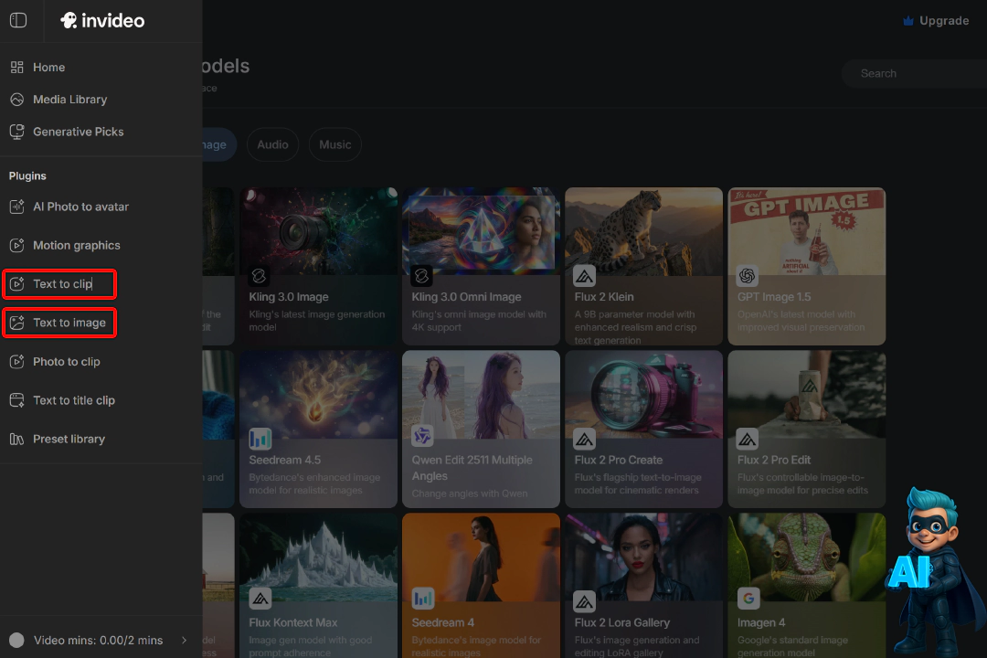Image resolution: width=987 pixels, height=658 pixels.
Task: Open the Media Library
Action: (69, 100)
